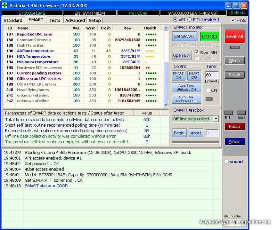Click the input field beside the Abort button
The width and height of the screenshot is (278, 230).
tap(212, 133)
